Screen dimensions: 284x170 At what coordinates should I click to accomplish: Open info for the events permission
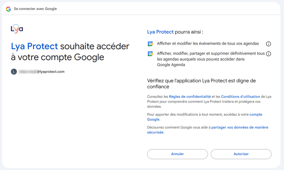pos(268,44)
